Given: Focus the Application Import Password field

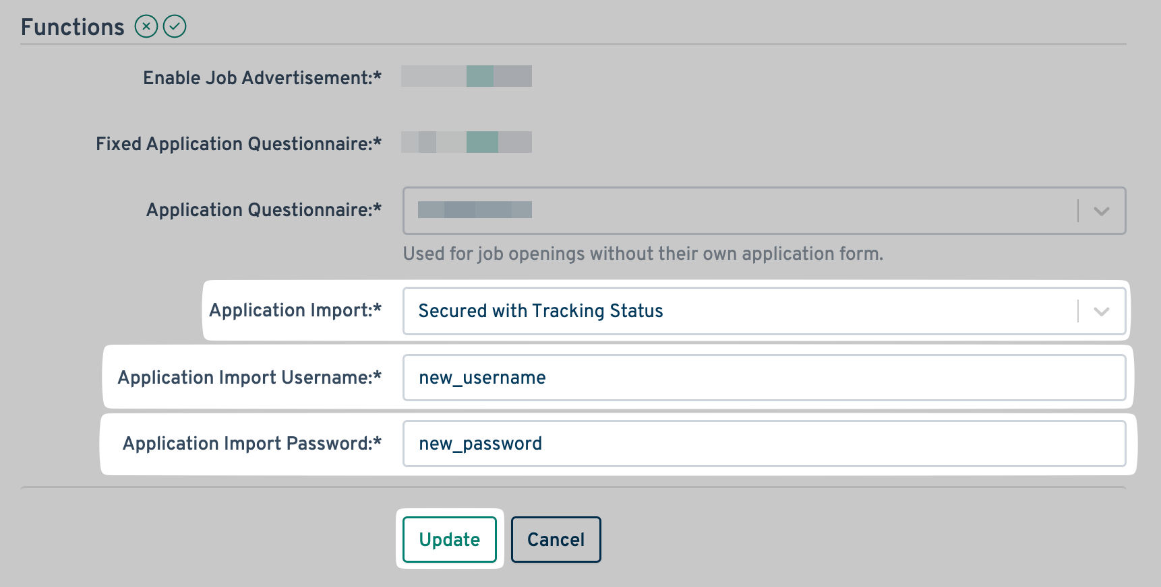Looking at the screenshot, I should pos(764,444).
